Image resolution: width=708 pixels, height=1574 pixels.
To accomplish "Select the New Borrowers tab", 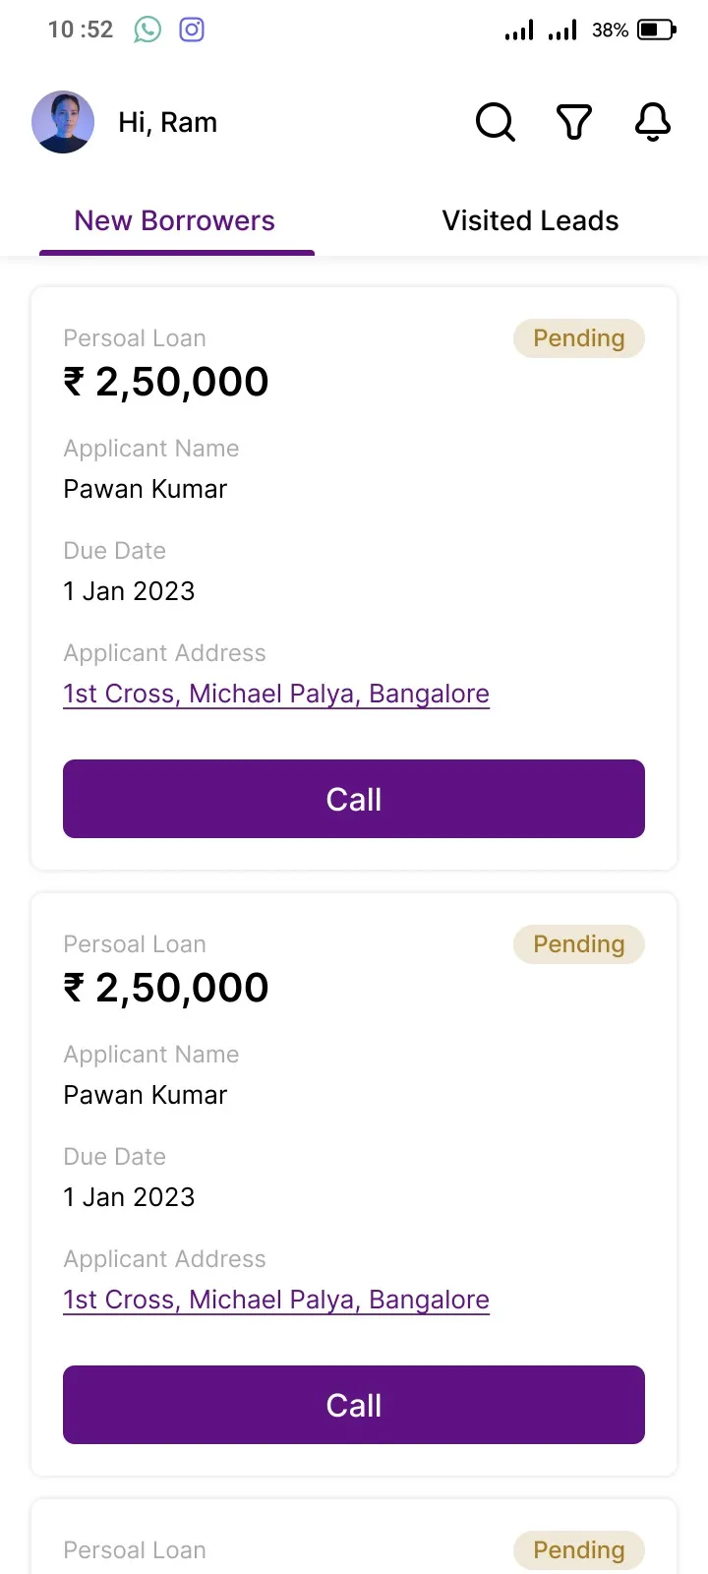I will (x=176, y=220).
